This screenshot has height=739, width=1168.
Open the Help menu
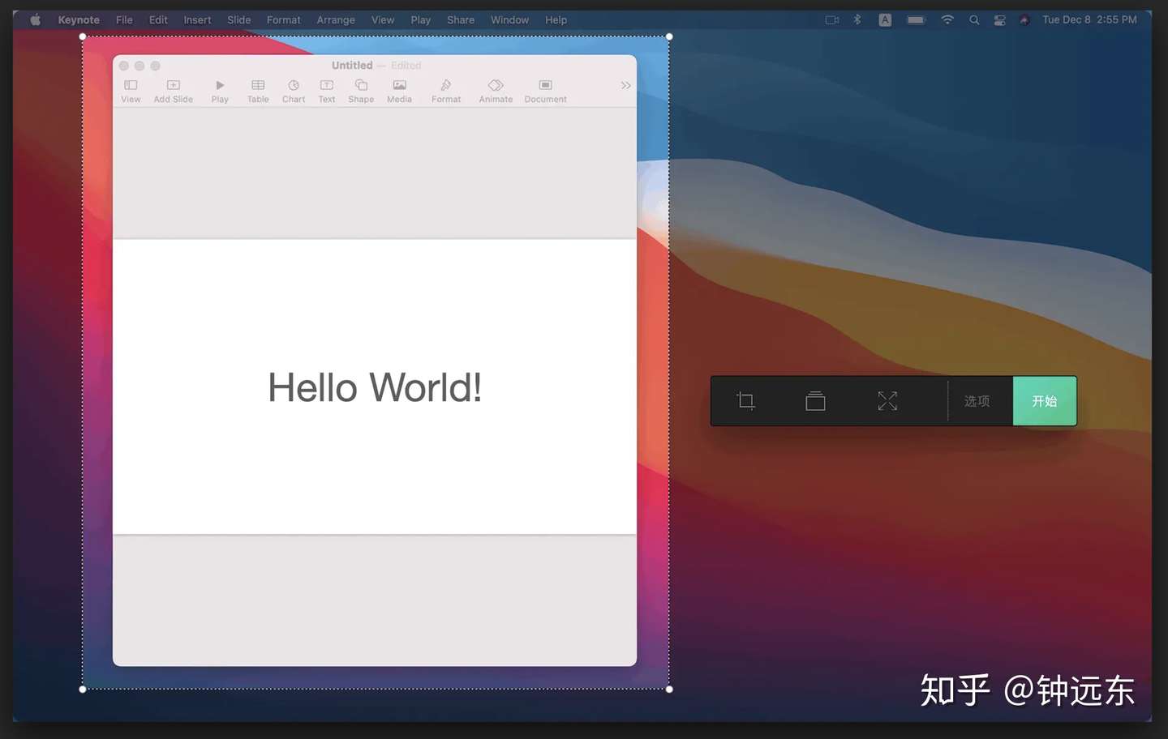(x=556, y=19)
